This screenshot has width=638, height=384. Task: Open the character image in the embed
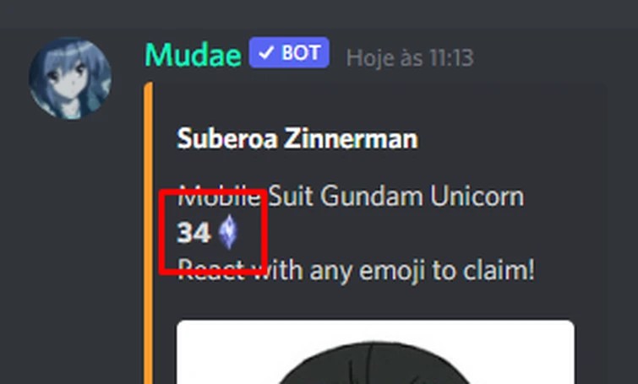pyautogui.click(x=375, y=352)
